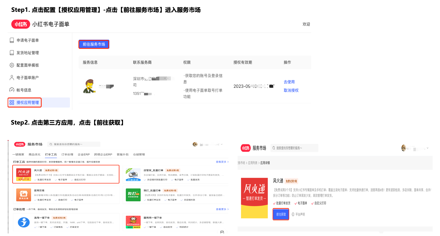Click the 小红书 logo on the 应用详情 page
The width and height of the screenshot is (440, 236).
(x=245, y=148)
